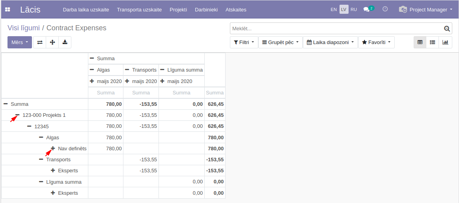This screenshot has width=459, height=203.
Task: Go to Visi līgumi breadcrumb link
Action: coord(24,28)
